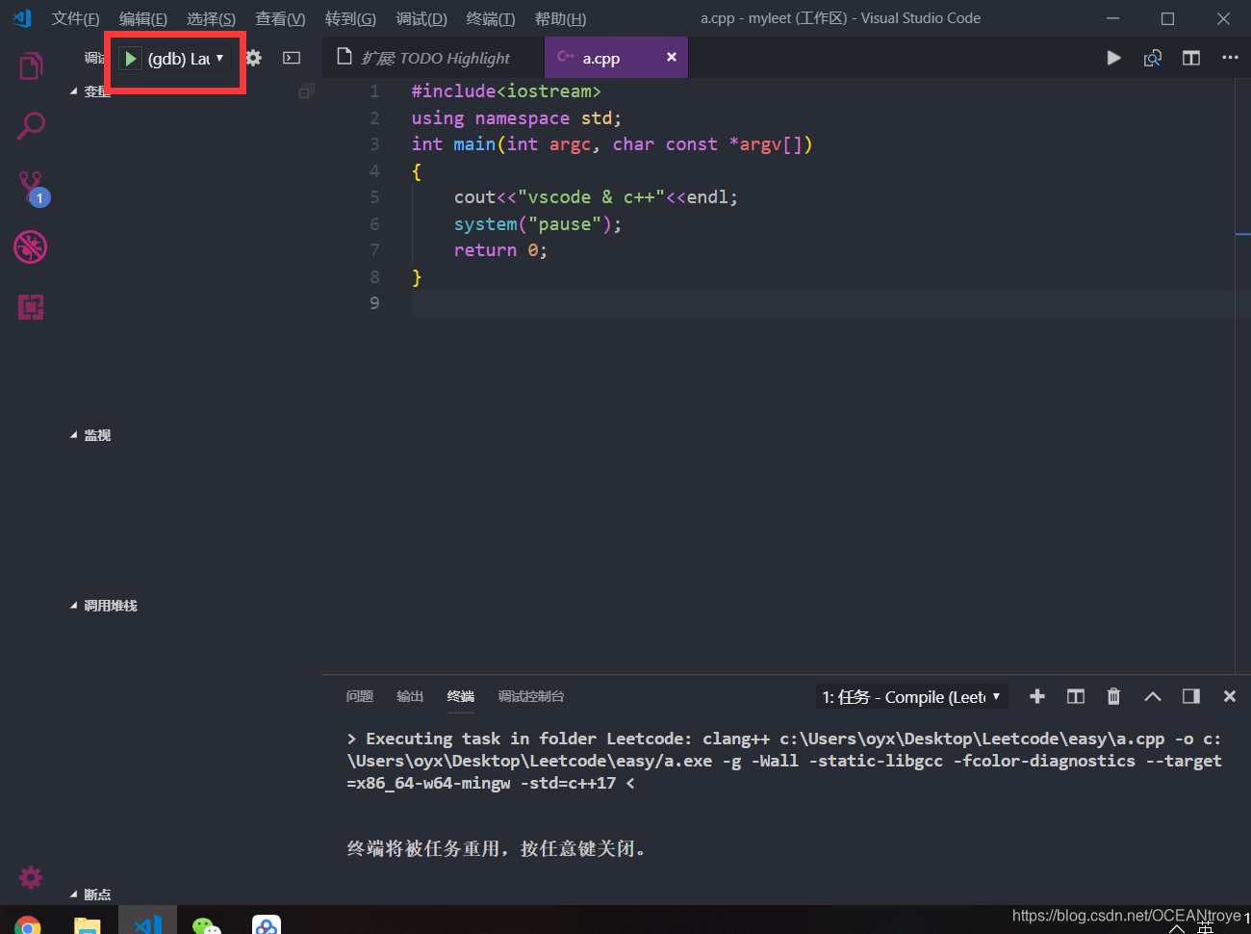Viewport: 1251px width, 934px height.
Task: Open the 选择(S) menu
Action: click(211, 19)
